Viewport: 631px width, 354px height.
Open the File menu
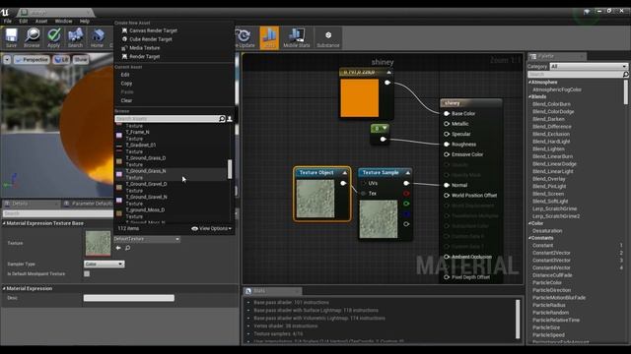pyautogui.click(x=8, y=22)
